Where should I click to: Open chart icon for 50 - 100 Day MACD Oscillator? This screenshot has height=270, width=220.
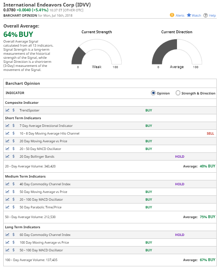7,250
